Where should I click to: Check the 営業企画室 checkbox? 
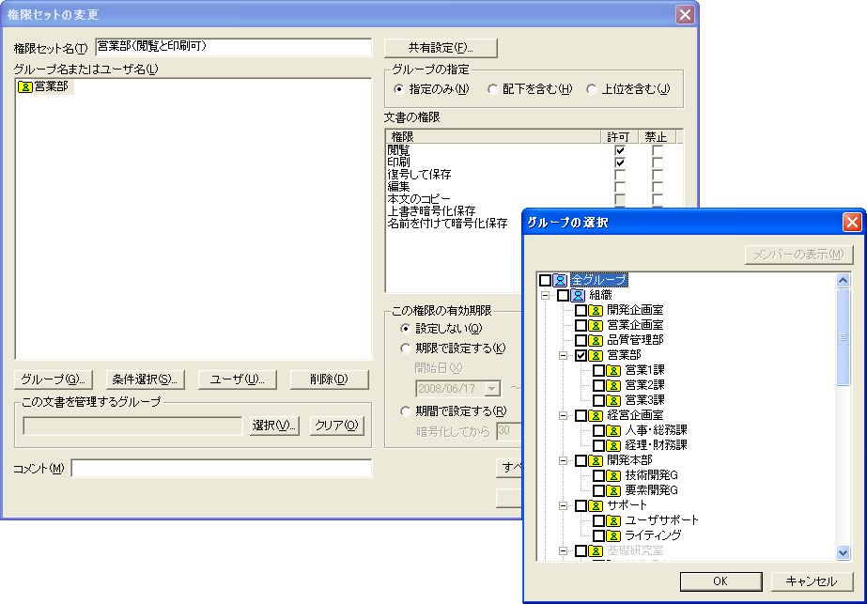tap(581, 326)
